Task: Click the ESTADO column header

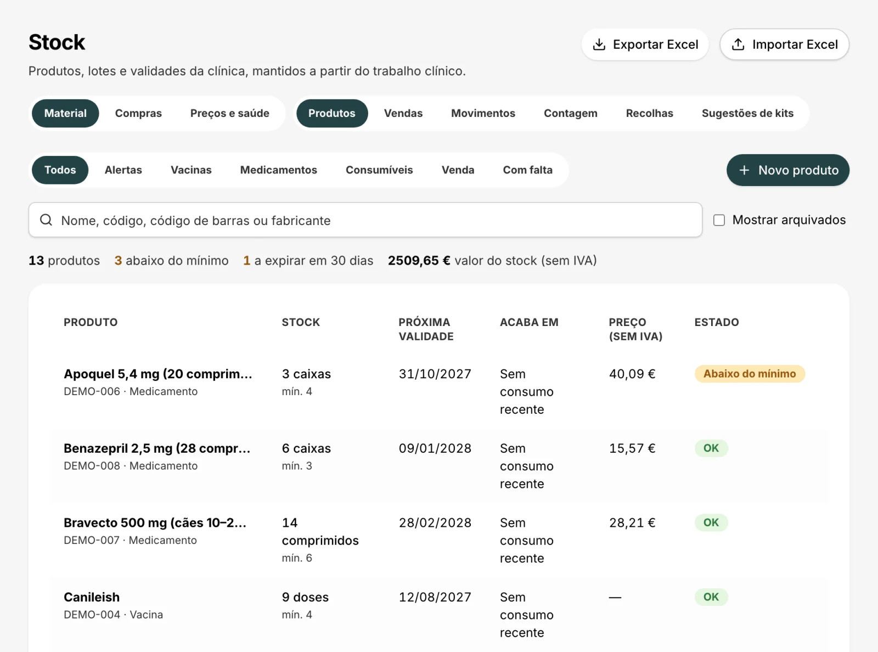Action: click(x=717, y=322)
